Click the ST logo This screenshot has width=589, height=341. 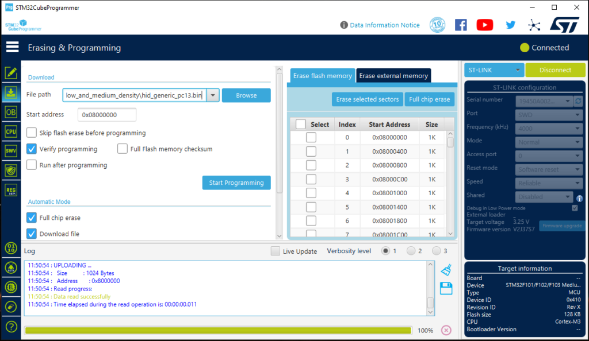click(x=565, y=25)
